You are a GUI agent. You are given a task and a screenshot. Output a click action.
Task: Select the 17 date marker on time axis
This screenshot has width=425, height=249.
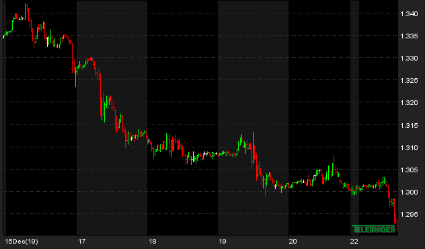coord(82,242)
